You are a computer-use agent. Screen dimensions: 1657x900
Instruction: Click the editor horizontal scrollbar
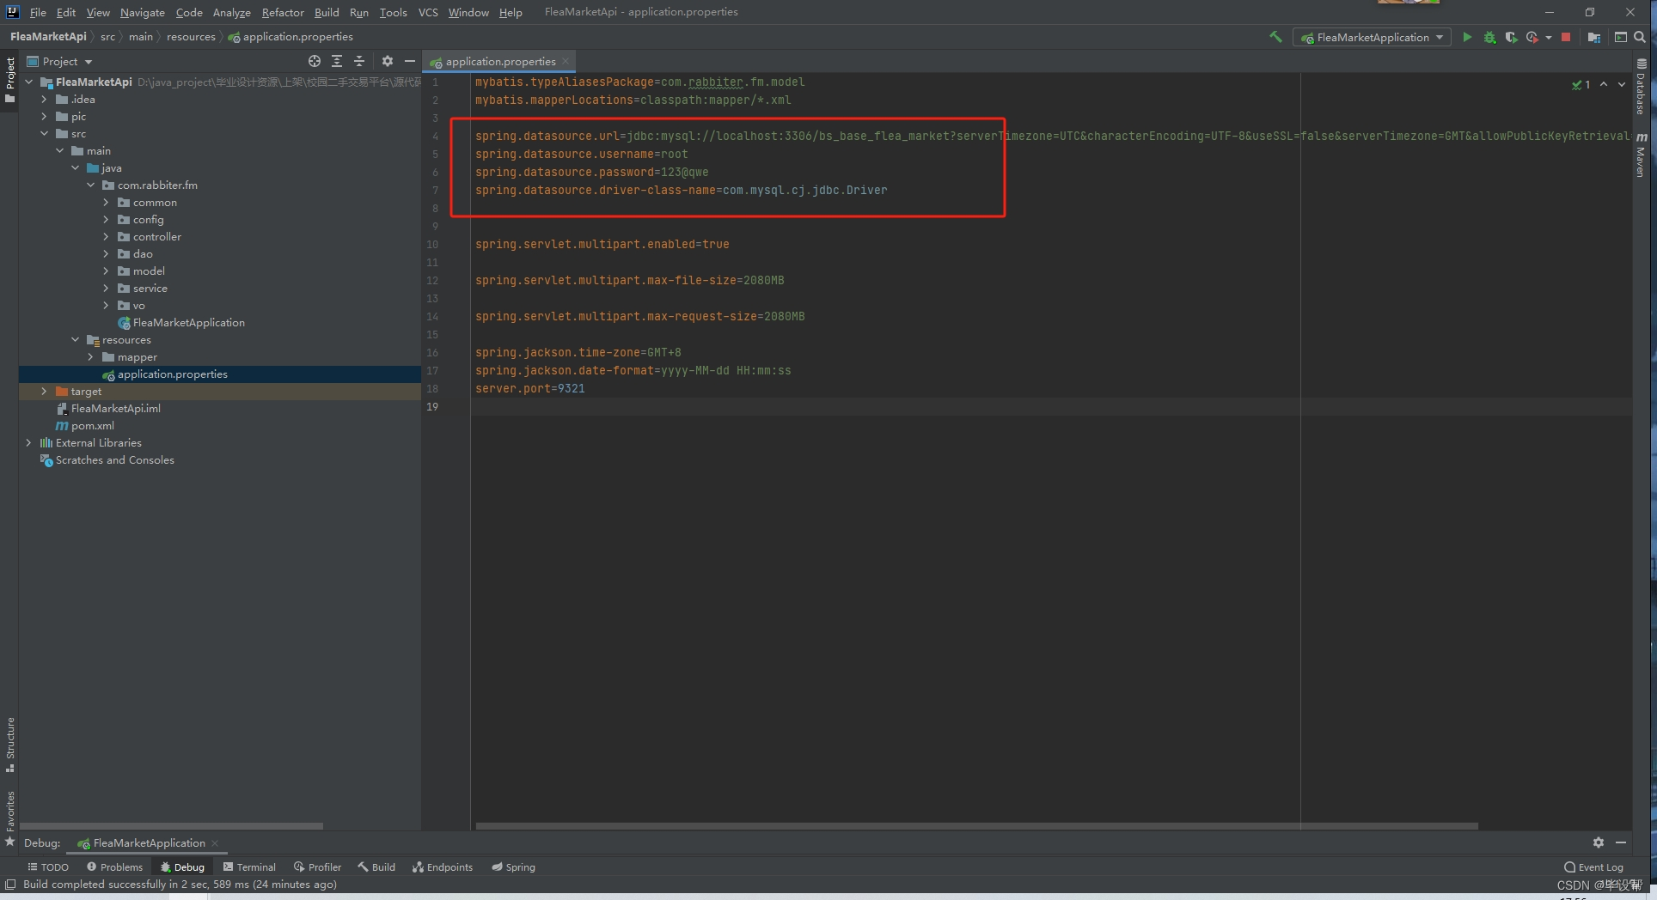976,826
